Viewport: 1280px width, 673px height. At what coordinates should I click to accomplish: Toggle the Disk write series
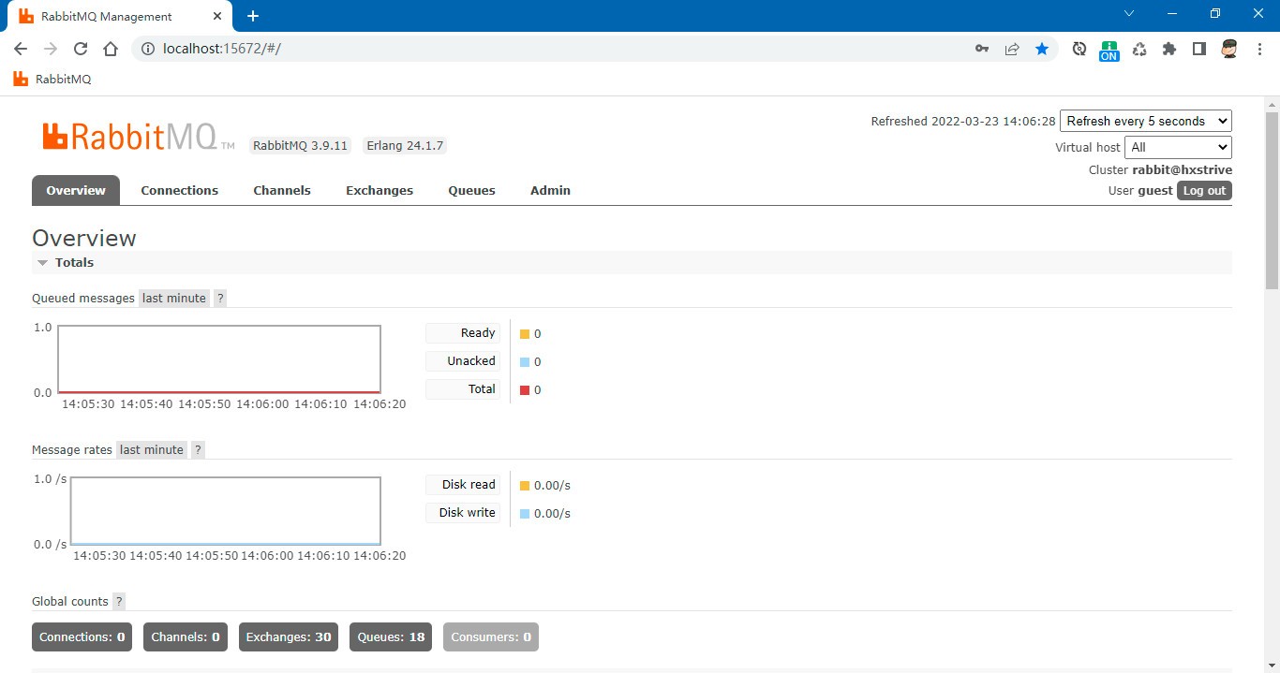tap(463, 513)
